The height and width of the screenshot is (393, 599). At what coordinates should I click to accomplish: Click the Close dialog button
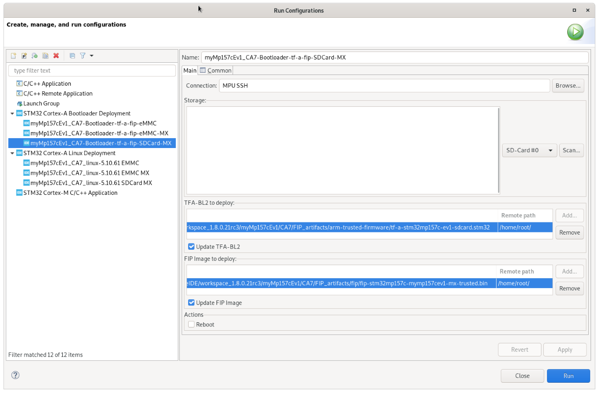[522, 376]
